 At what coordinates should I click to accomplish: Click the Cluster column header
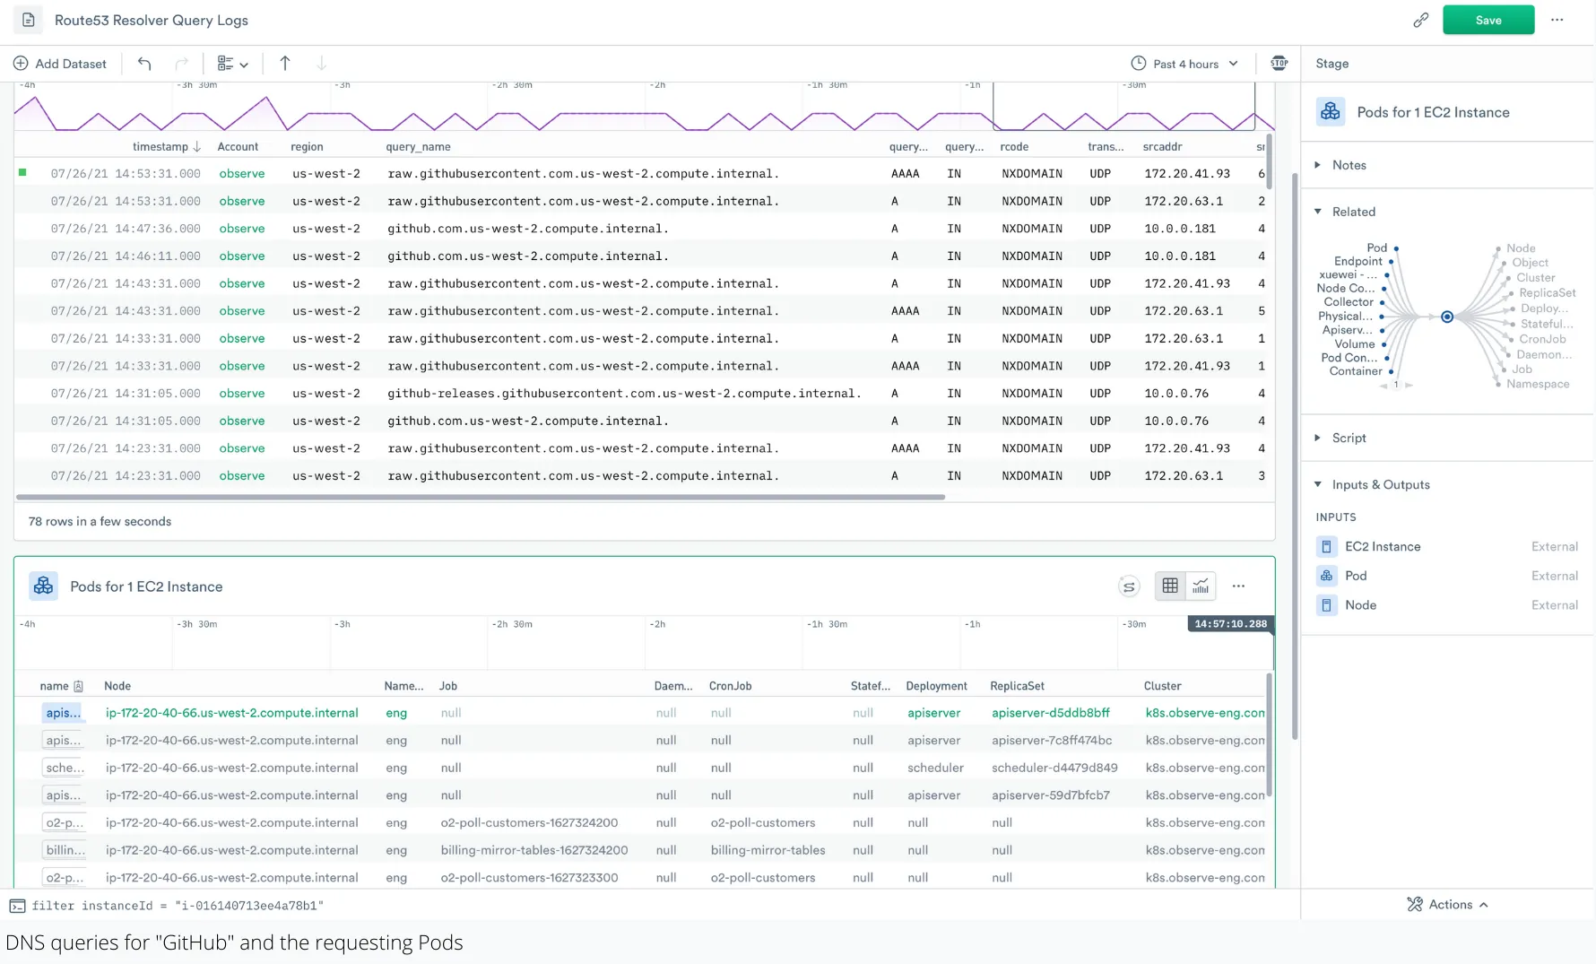point(1162,686)
